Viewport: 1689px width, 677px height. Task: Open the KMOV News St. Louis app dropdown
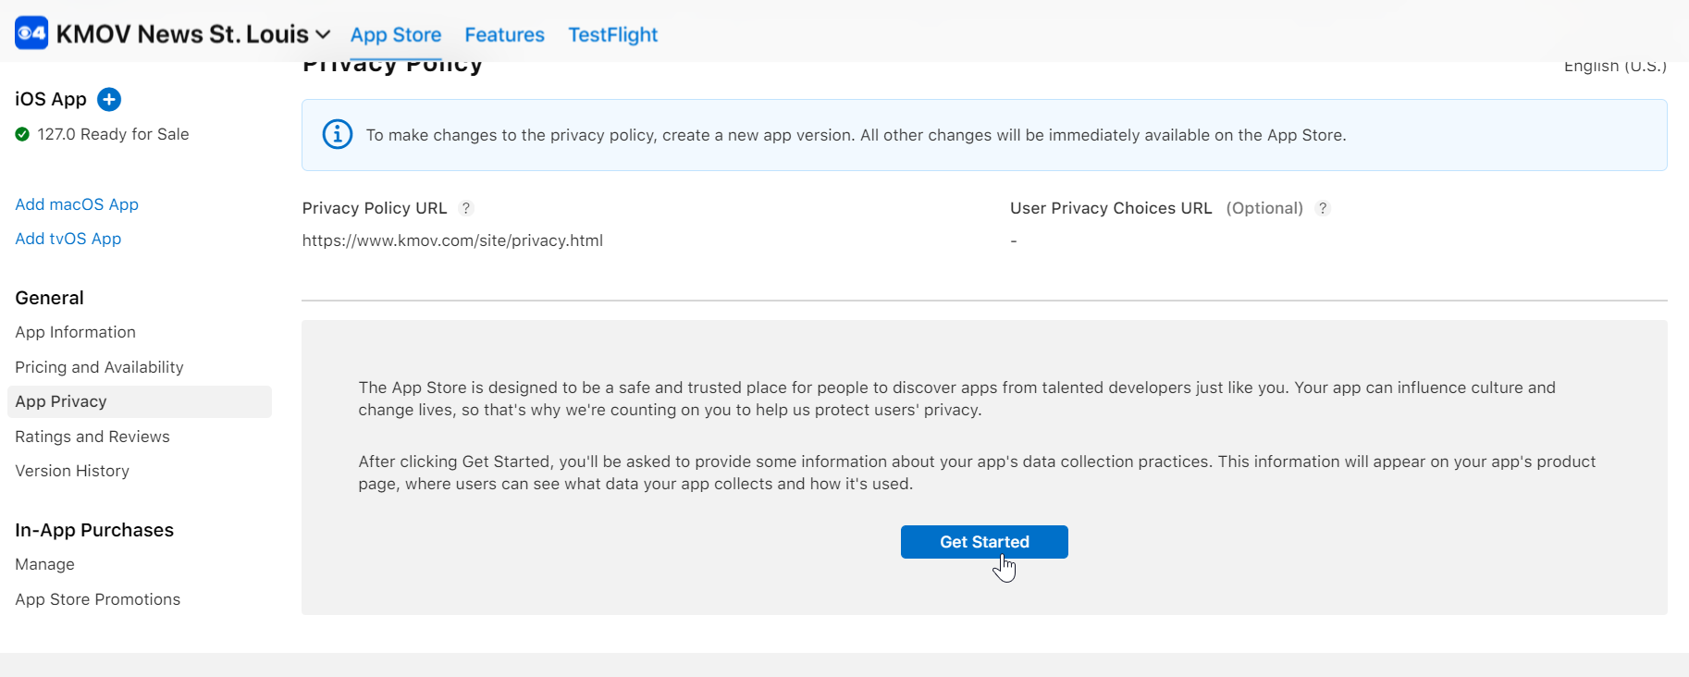pos(193,34)
